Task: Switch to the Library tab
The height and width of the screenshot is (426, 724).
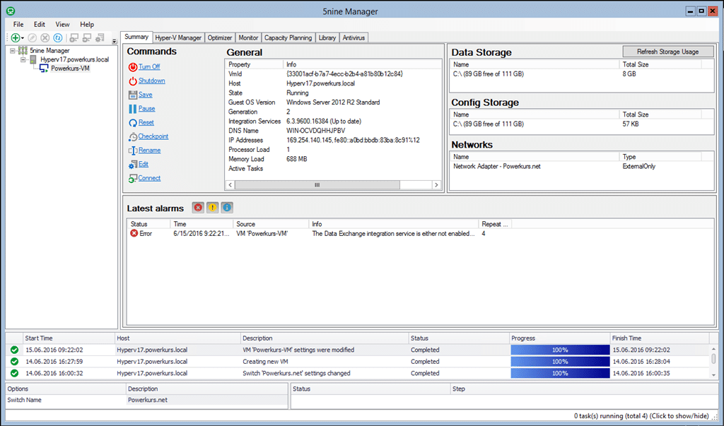Action: pyautogui.click(x=327, y=38)
